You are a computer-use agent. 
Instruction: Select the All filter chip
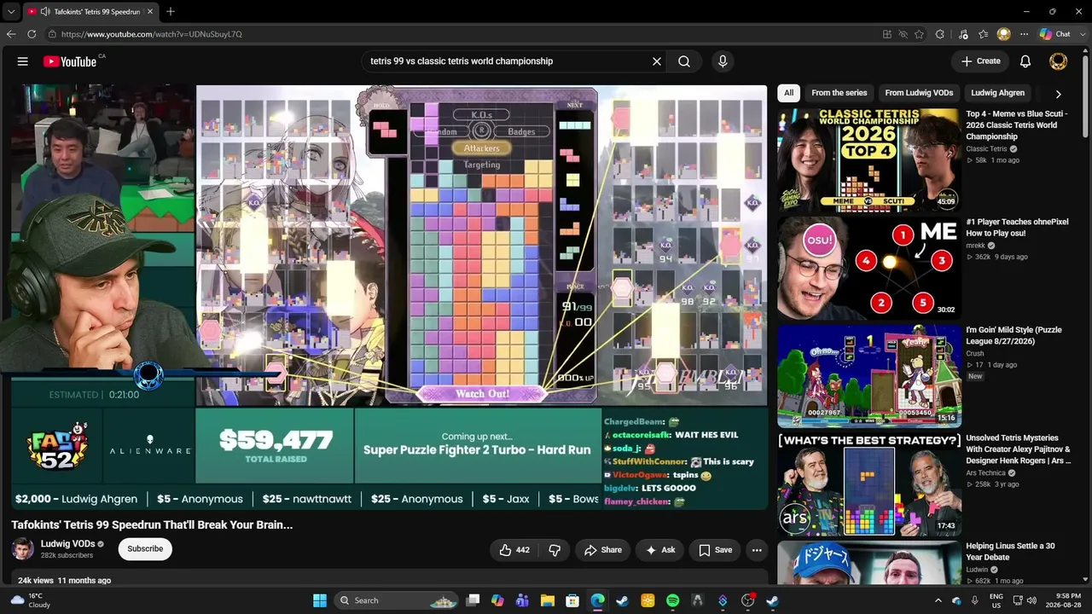point(788,93)
